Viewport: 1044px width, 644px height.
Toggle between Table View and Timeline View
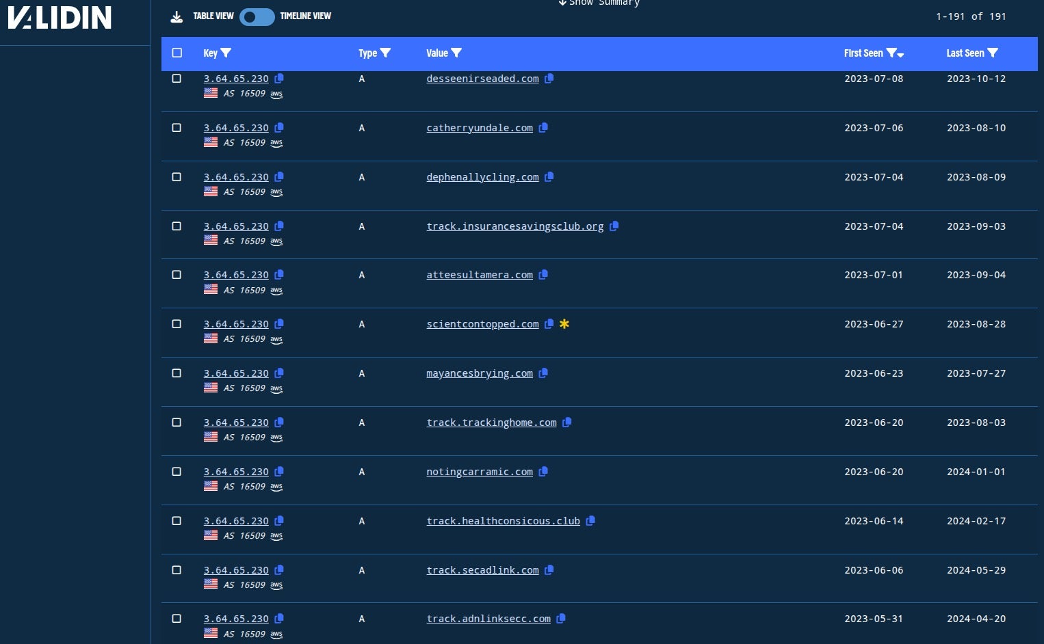(257, 17)
